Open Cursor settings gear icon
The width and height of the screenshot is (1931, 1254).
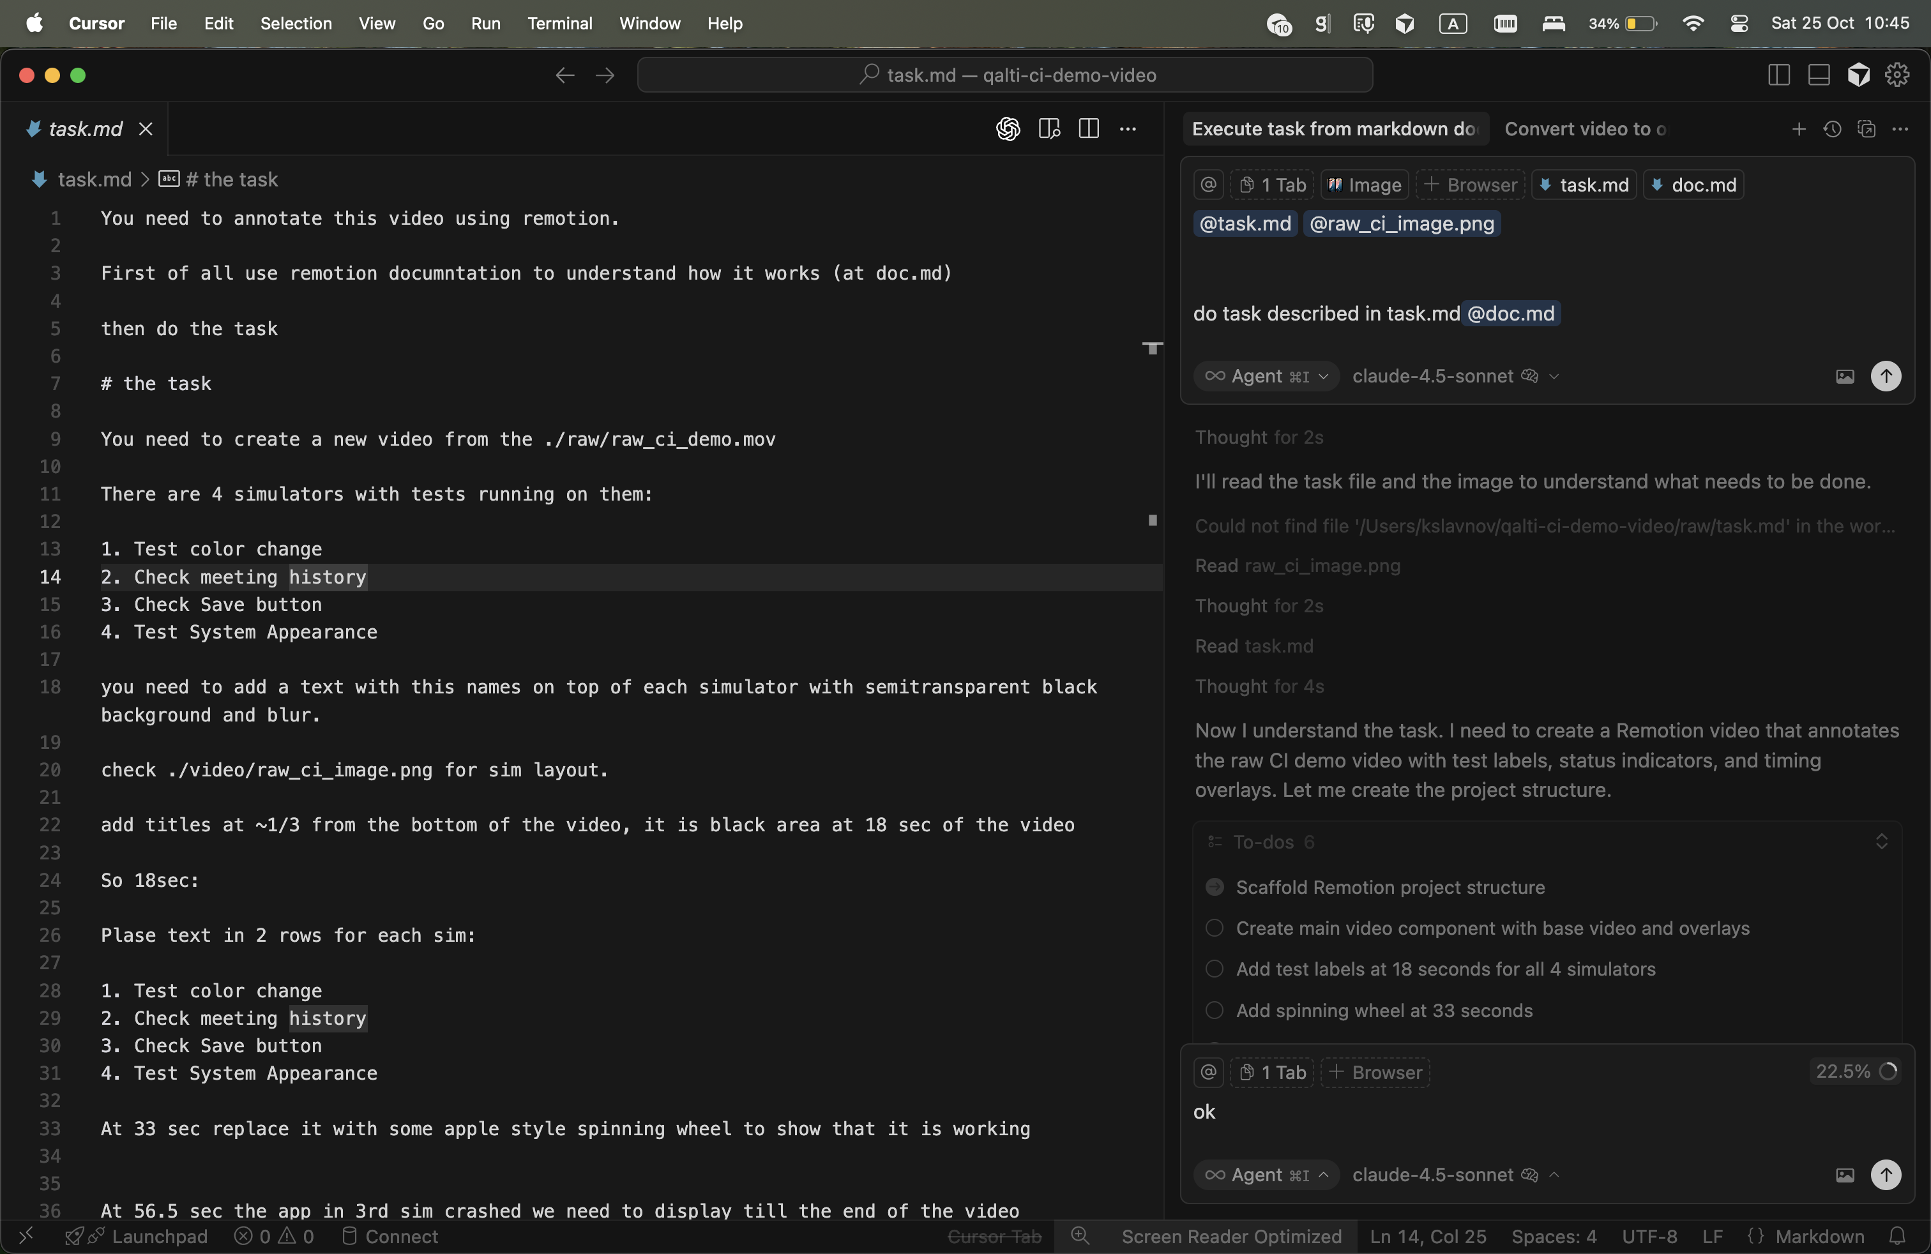(1897, 75)
